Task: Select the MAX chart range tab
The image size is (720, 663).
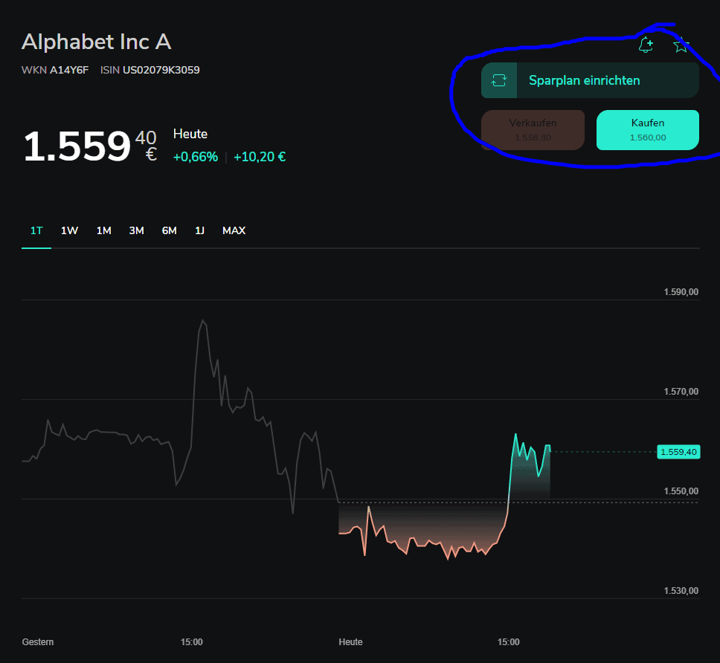Action: [x=234, y=231]
